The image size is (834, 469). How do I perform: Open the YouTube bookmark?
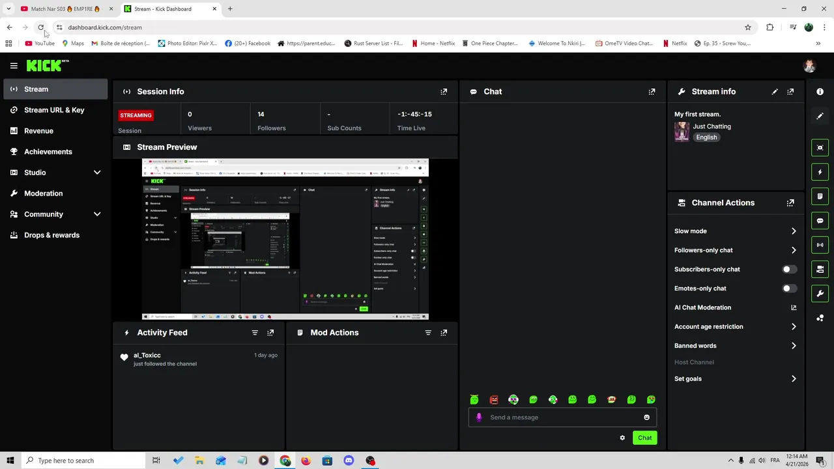40,44
